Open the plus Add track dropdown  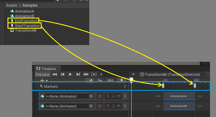[44, 80]
